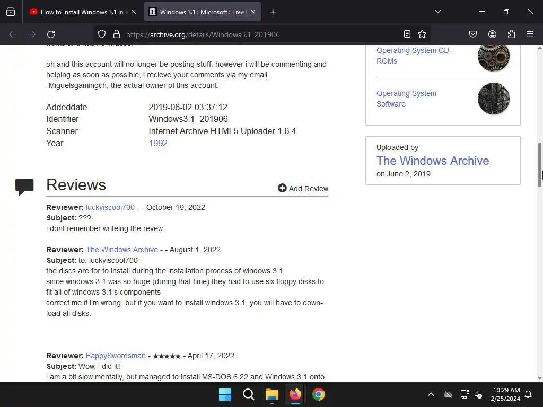Open muted volume tray icon
543x407 pixels.
coord(479,394)
